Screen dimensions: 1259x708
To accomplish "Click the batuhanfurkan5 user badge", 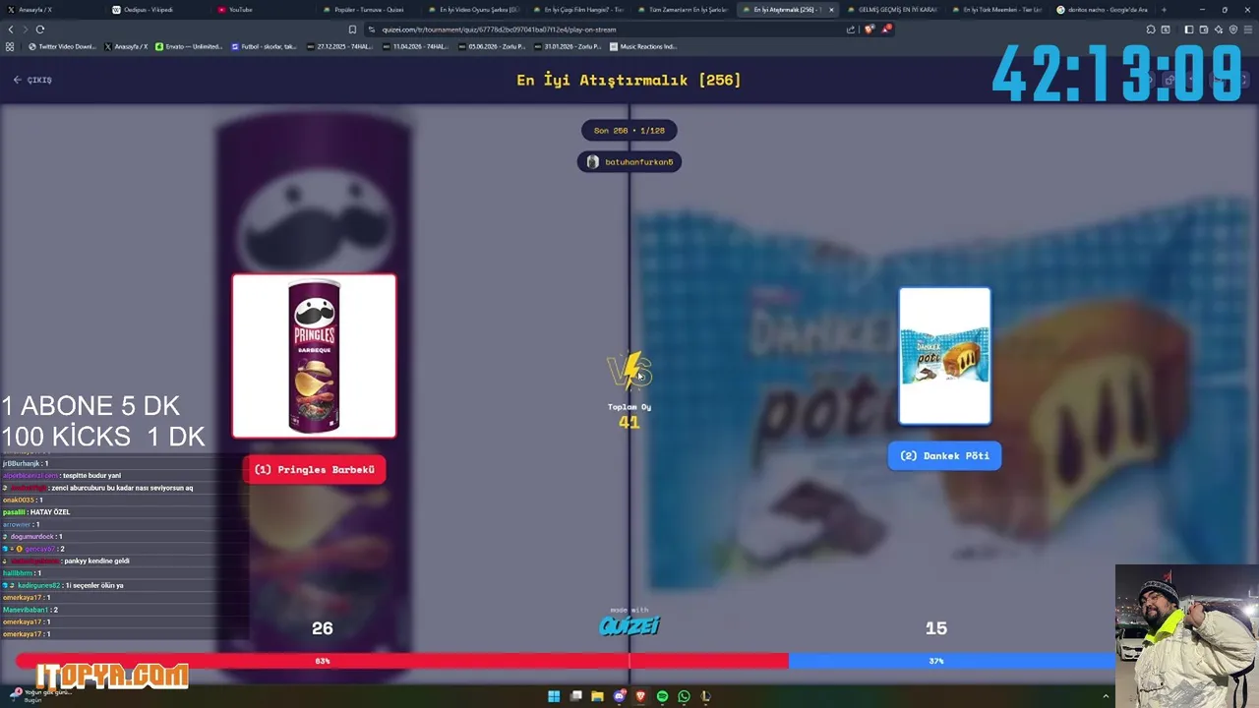I will coord(629,162).
